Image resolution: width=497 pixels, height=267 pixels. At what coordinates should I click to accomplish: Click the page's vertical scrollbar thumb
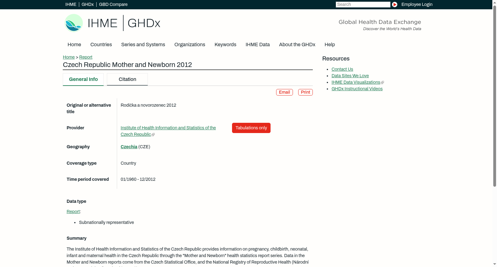495,96
